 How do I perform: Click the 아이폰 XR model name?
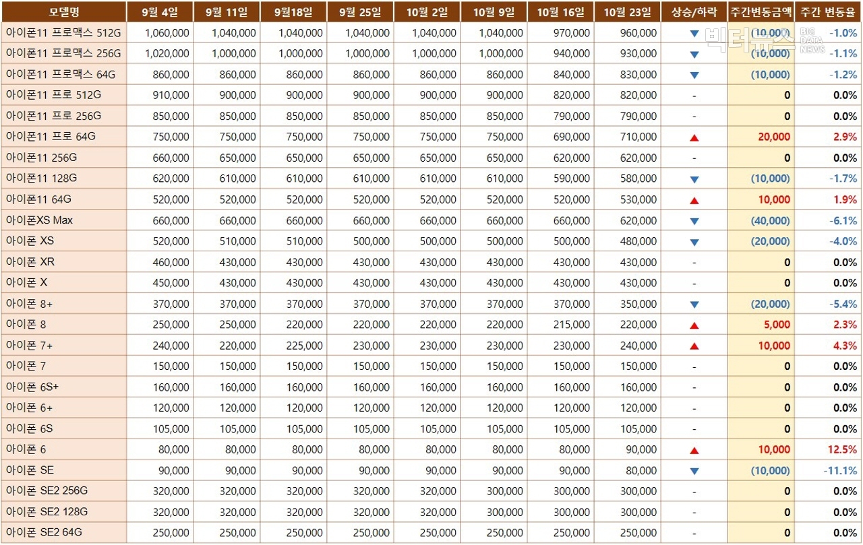click(30, 262)
